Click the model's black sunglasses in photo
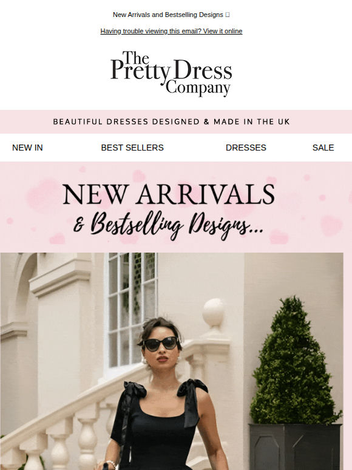 (160, 344)
